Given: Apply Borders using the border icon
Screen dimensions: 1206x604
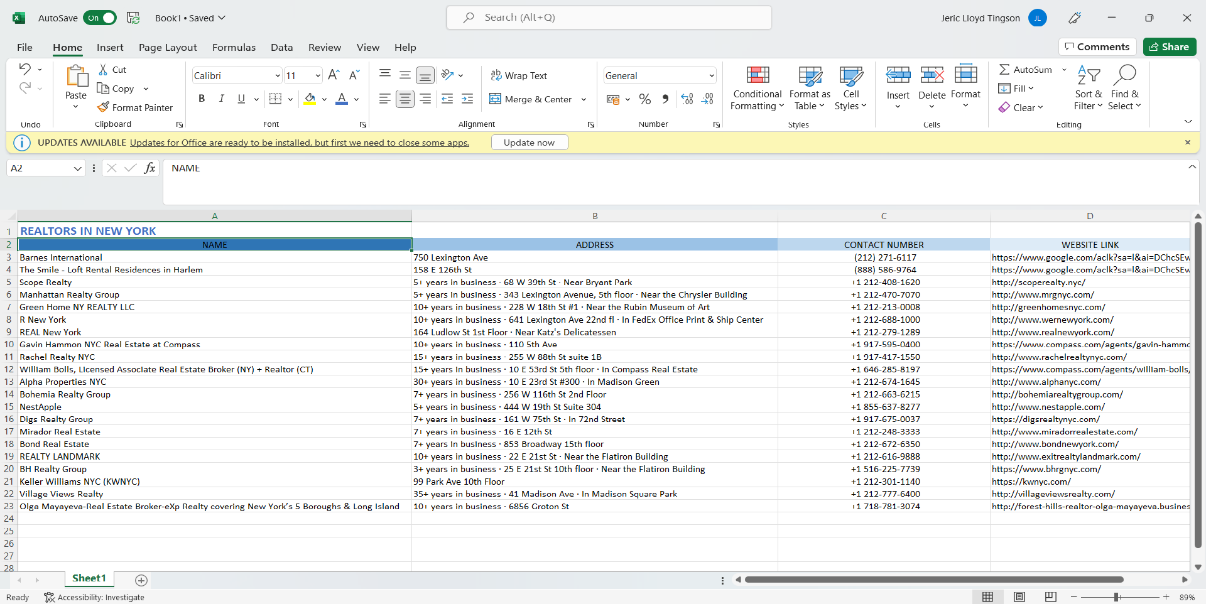Looking at the screenshot, I should click(275, 99).
